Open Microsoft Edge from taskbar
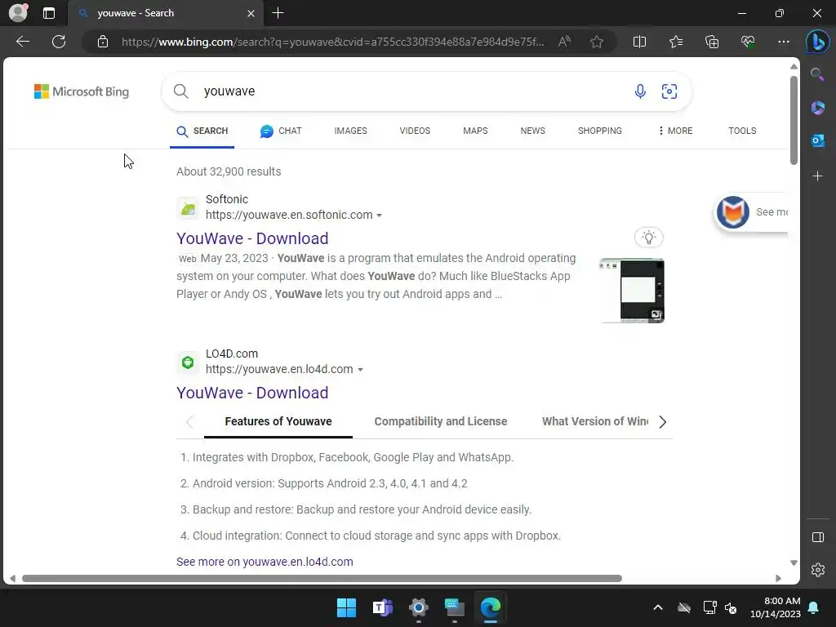Screen dimensions: 836x627 (x=491, y=607)
